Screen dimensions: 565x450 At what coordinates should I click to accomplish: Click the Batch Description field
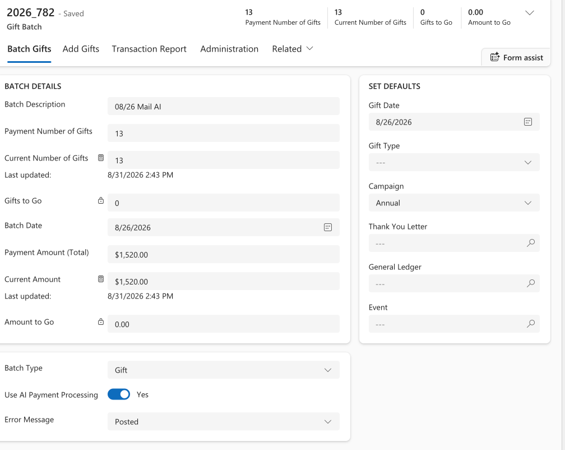[224, 107]
